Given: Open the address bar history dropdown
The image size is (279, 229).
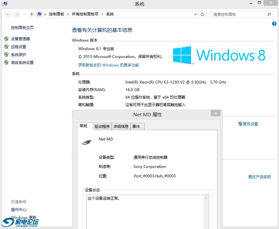Looking at the screenshot, I should tap(195, 14).
